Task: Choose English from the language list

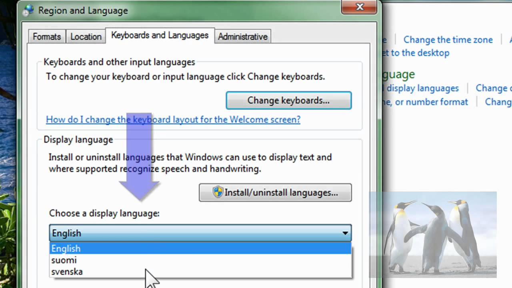Action: [x=200, y=248]
